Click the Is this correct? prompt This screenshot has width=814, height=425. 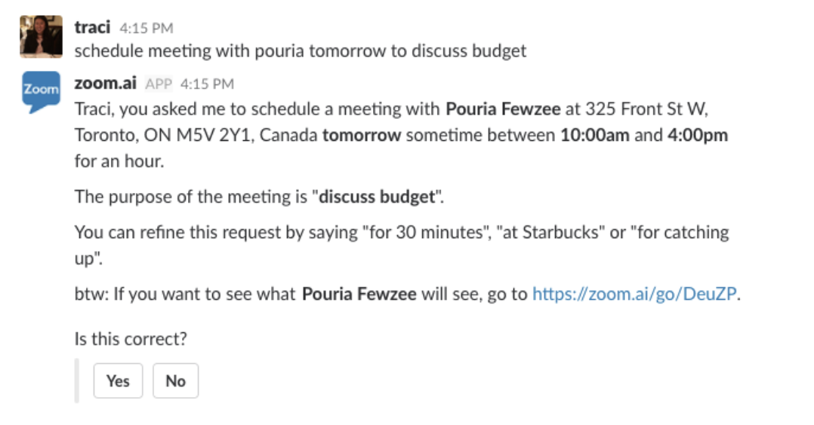pyautogui.click(x=131, y=339)
